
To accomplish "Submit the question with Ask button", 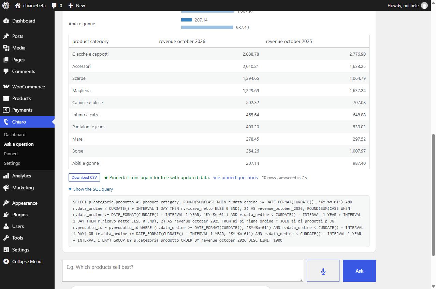I will [359, 271].
